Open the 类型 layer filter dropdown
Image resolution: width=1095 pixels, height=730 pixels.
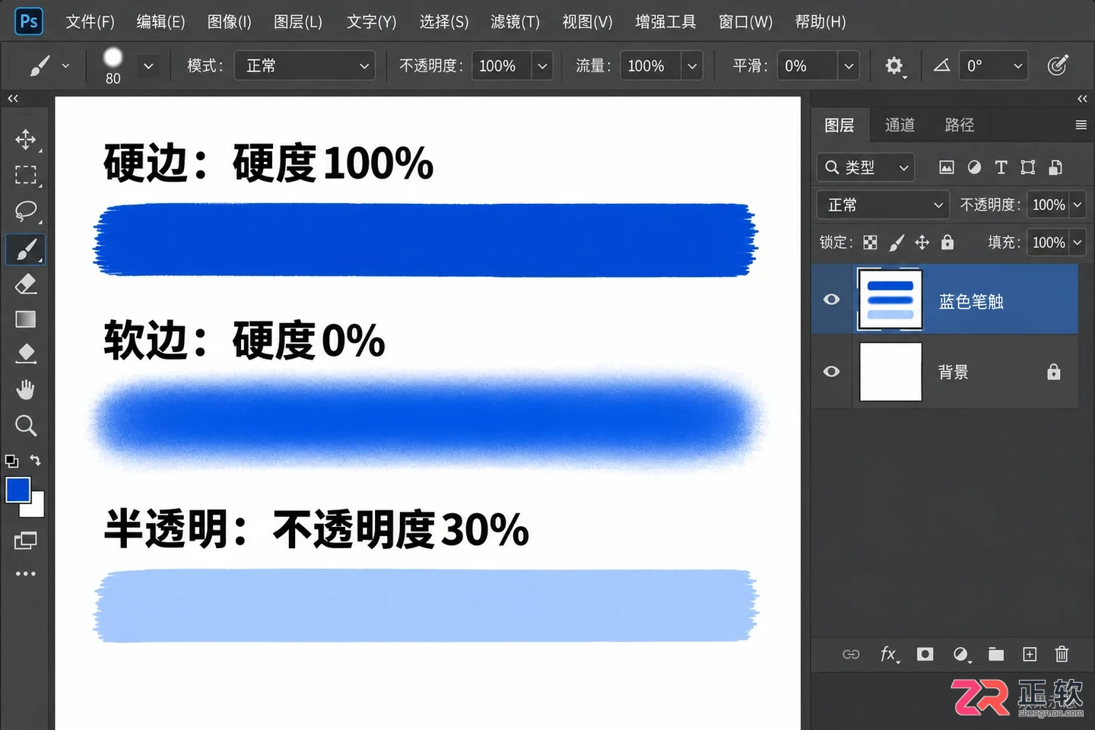[x=866, y=167]
